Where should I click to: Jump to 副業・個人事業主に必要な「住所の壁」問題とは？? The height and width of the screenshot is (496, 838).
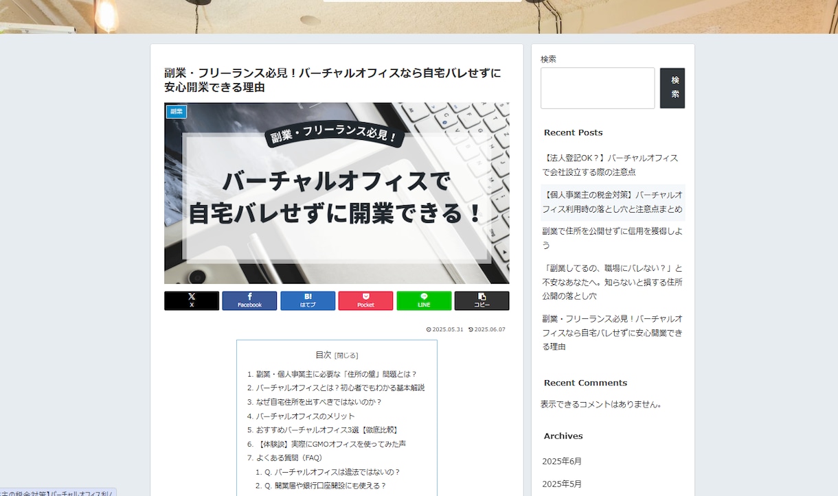[x=337, y=374]
